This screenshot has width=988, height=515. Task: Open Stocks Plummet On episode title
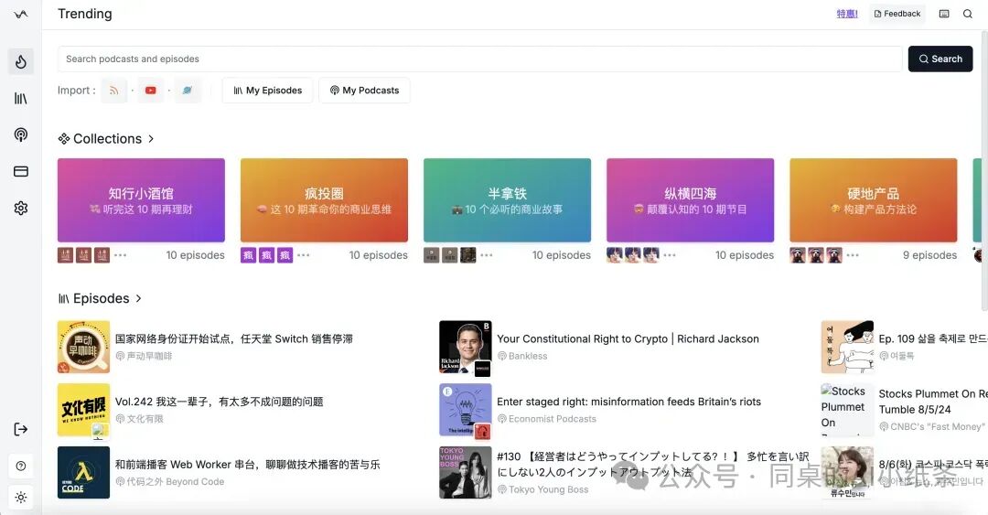pyautogui.click(x=933, y=402)
